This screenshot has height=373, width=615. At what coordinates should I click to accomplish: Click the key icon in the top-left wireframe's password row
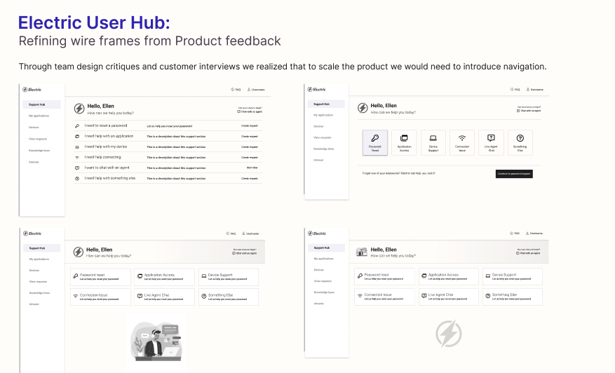click(76, 126)
